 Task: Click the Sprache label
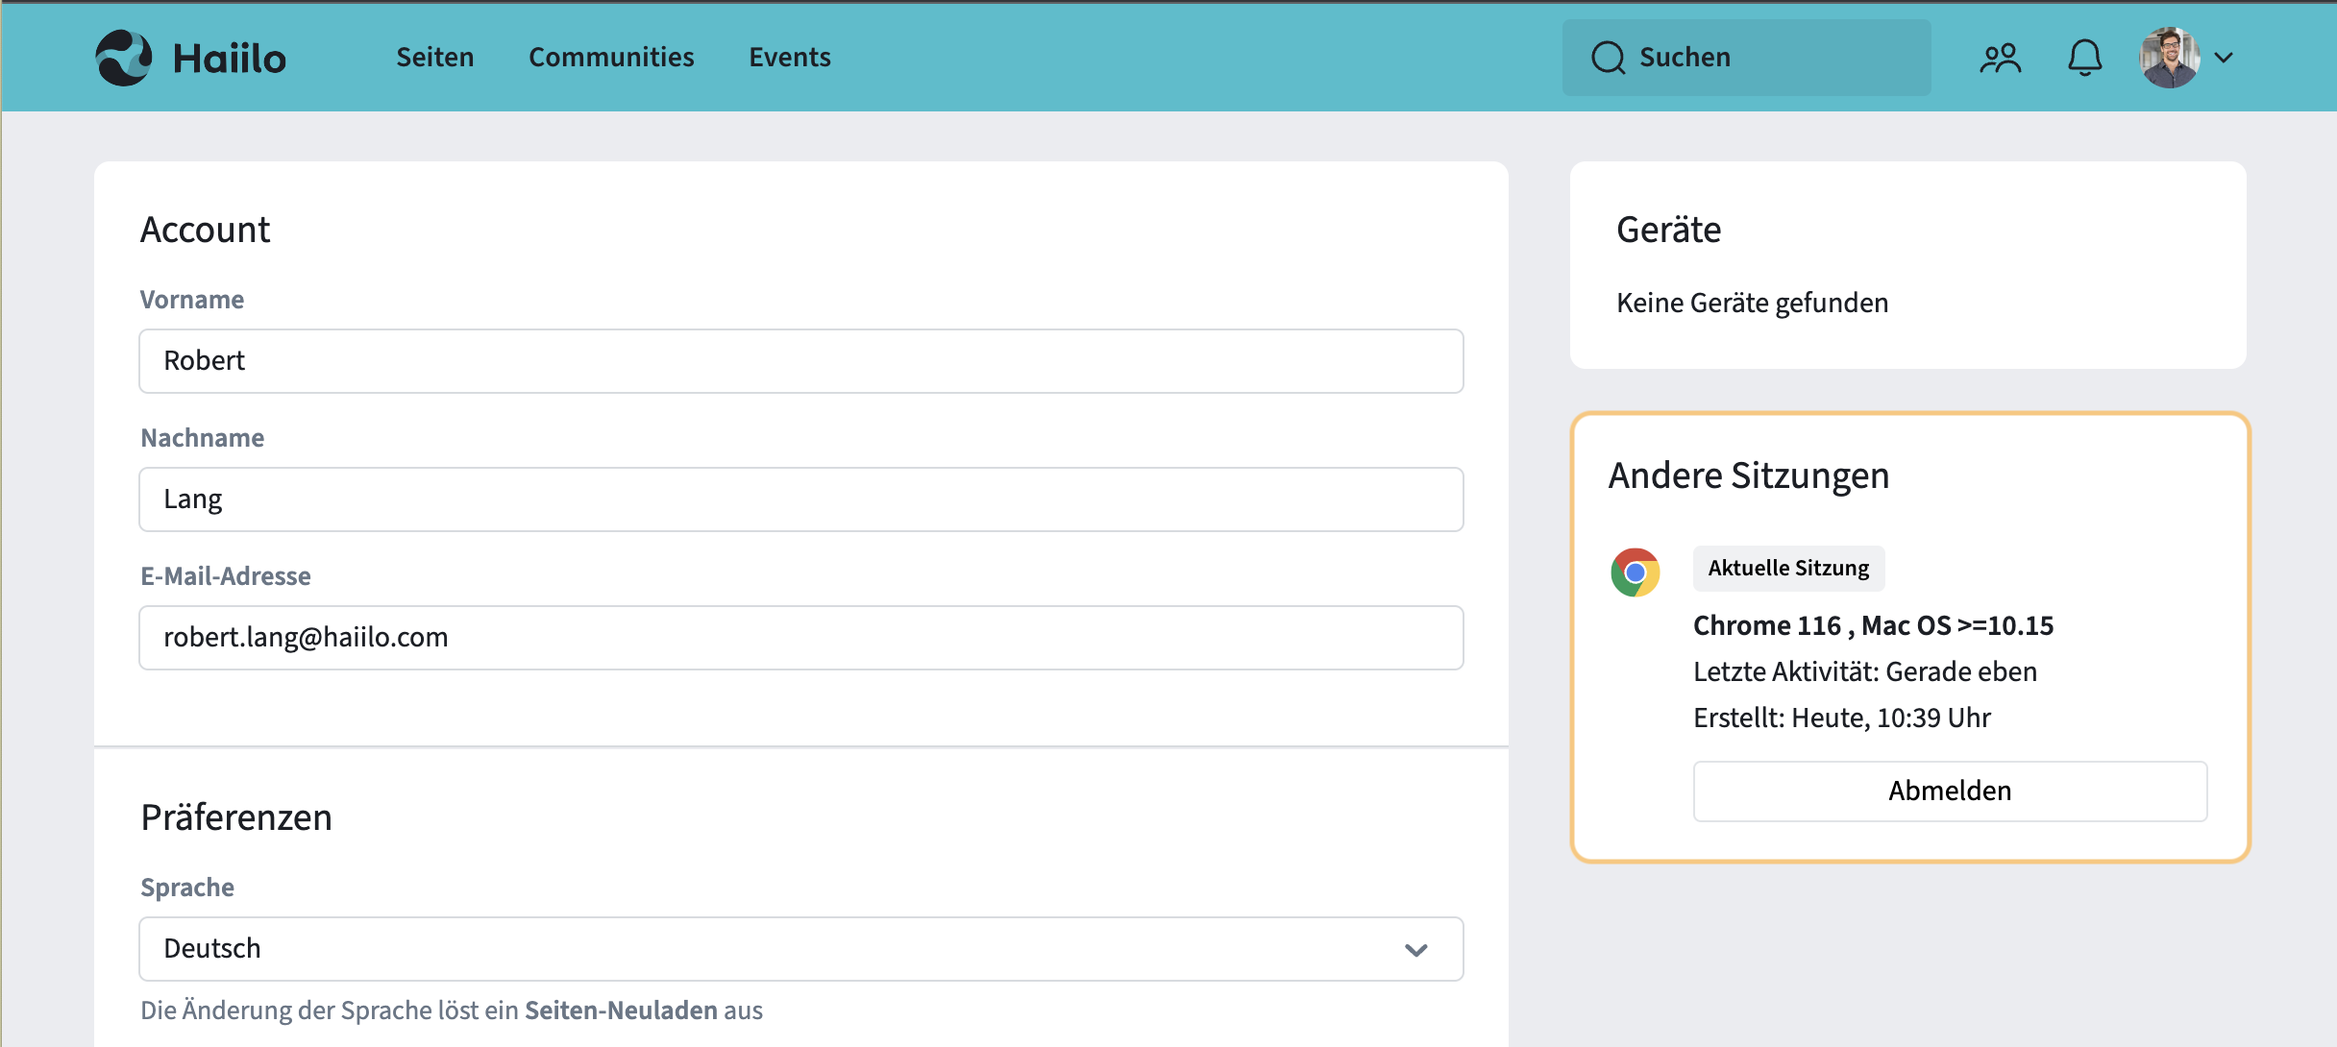point(187,888)
